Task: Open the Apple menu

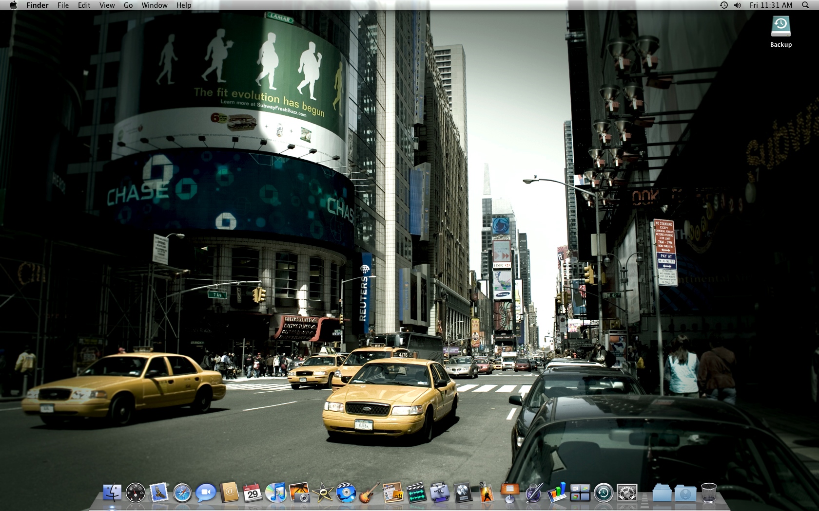Action: (x=13, y=5)
